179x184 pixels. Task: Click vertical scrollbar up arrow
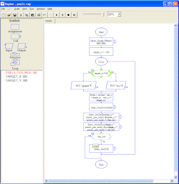coord(176,26)
